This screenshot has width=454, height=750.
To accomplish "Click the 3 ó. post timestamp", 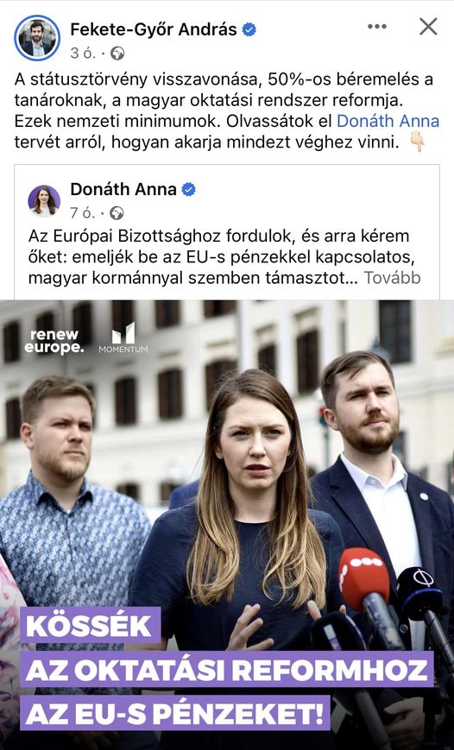I will [x=83, y=54].
